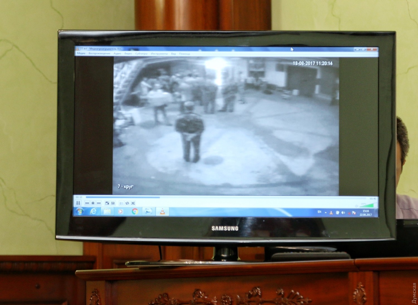Skip to next media track
Image resolution: width=418 pixels, height=305 pixels.
point(99,203)
